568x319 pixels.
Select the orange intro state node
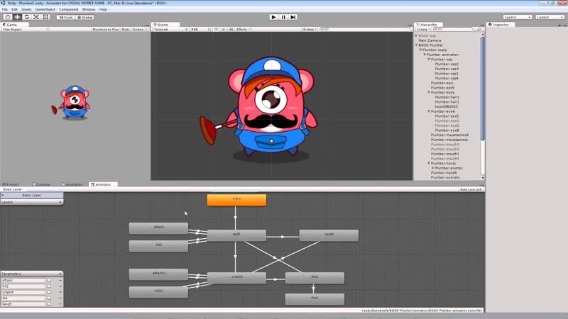[236, 200]
